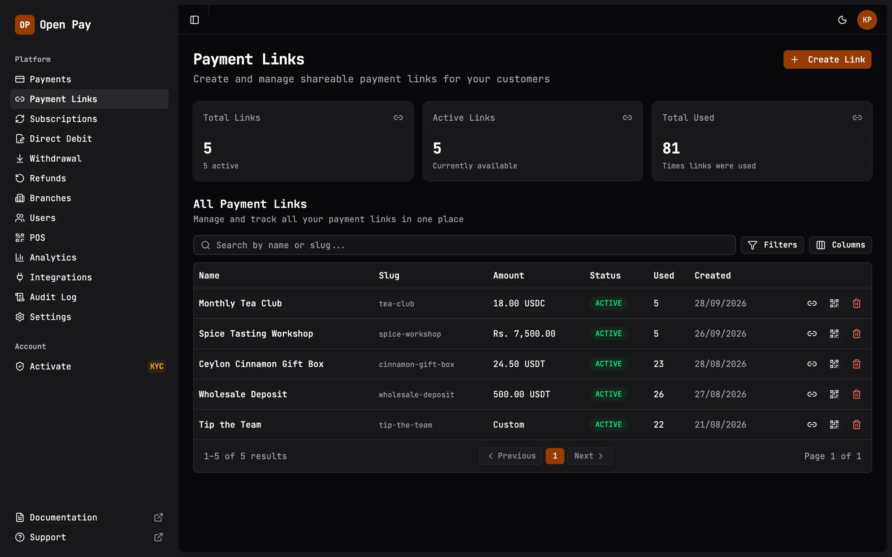Open the POS section

click(x=89, y=238)
